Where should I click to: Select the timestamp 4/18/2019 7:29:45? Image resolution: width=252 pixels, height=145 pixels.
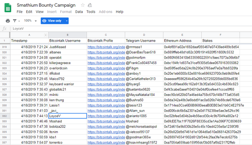29,79
